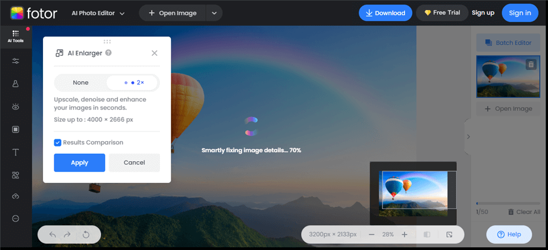
Task: Open the Adjust sliders tool in sidebar
Action: pyautogui.click(x=16, y=61)
